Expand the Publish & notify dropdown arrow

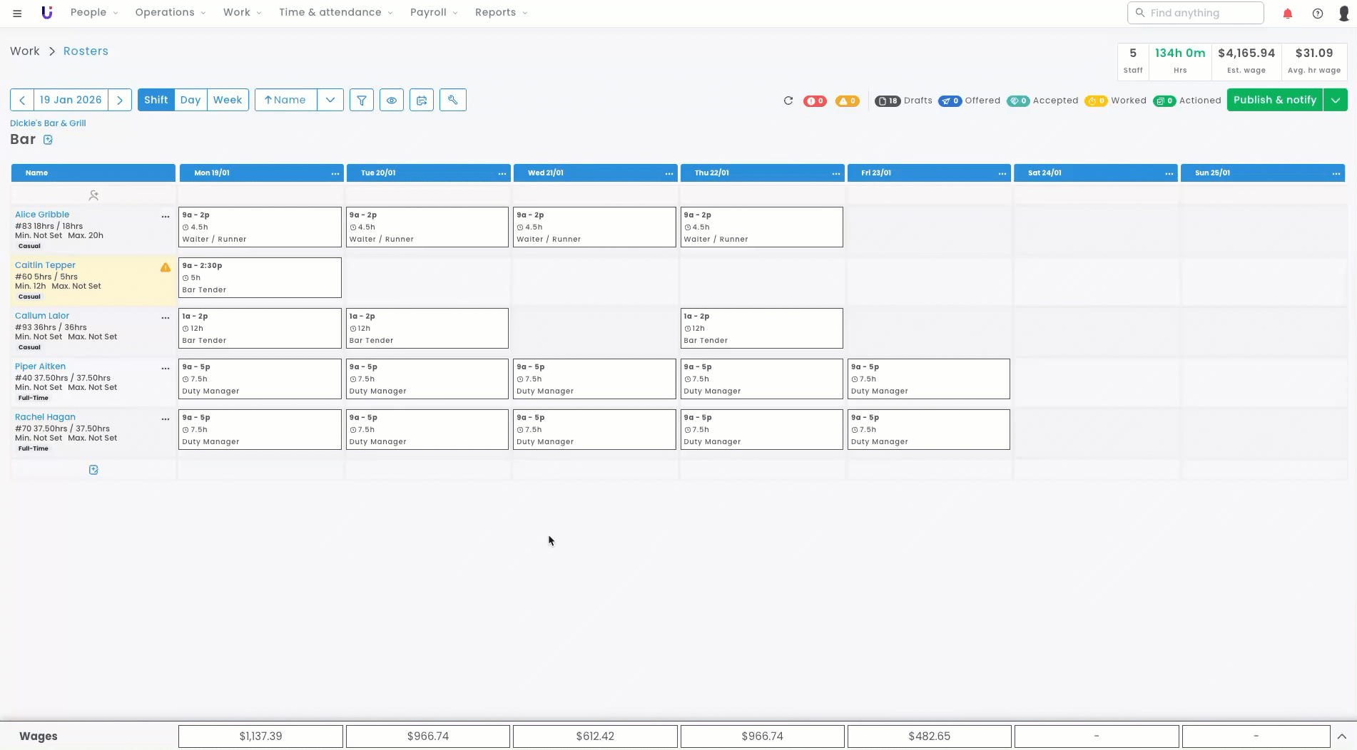tap(1335, 100)
